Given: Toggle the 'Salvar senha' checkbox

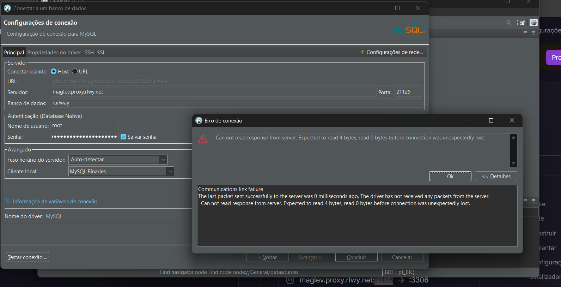Looking at the screenshot, I should pos(123,137).
